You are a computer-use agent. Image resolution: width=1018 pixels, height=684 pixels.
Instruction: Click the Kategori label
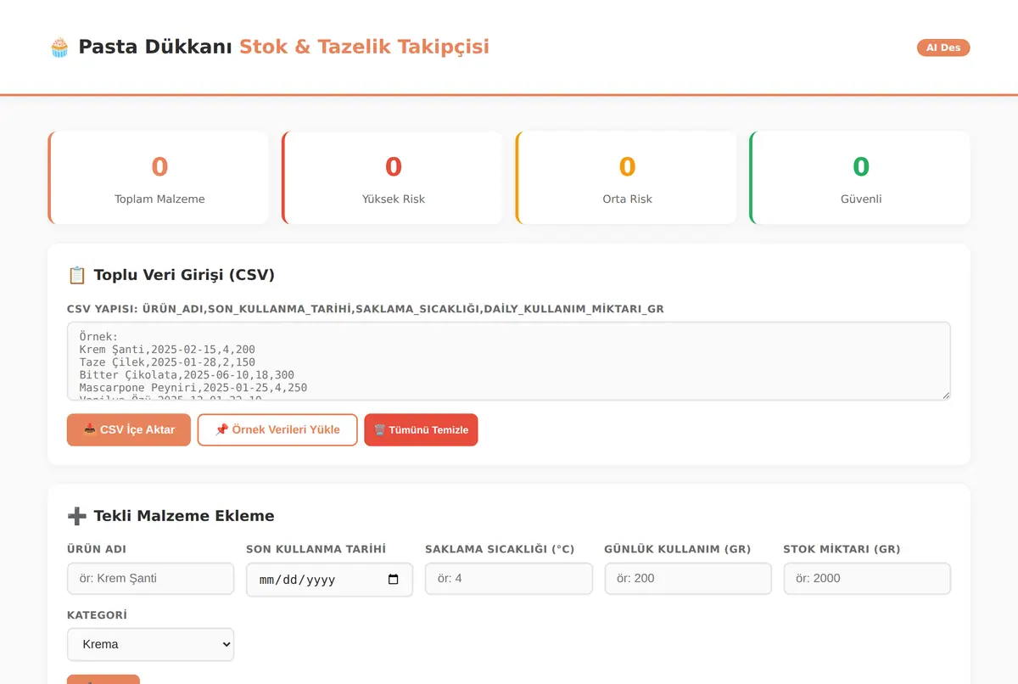point(97,614)
